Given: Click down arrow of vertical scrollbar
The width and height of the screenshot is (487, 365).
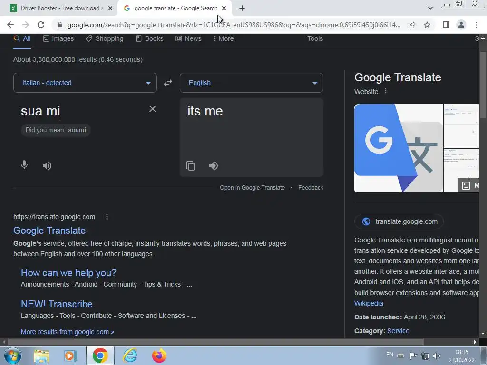Looking at the screenshot, I should pyautogui.click(x=483, y=334).
